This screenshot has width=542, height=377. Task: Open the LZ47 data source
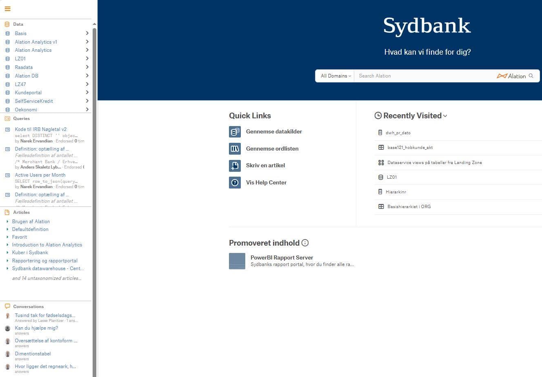tap(20, 84)
